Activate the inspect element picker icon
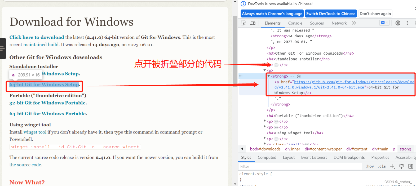The width and height of the screenshot is (416, 186). pyautogui.click(x=243, y=23)
